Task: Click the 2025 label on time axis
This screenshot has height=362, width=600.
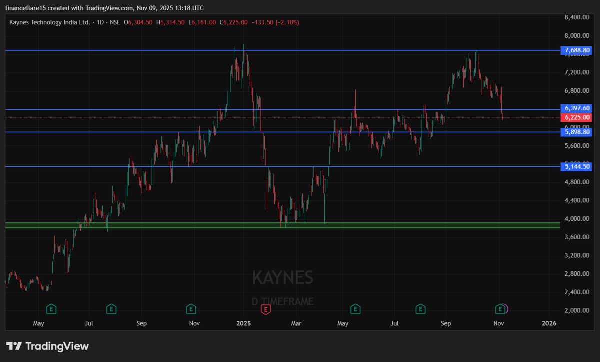Action: coord(244,324)
